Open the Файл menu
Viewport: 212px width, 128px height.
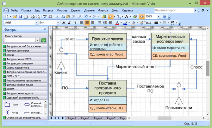click(14, 10)
